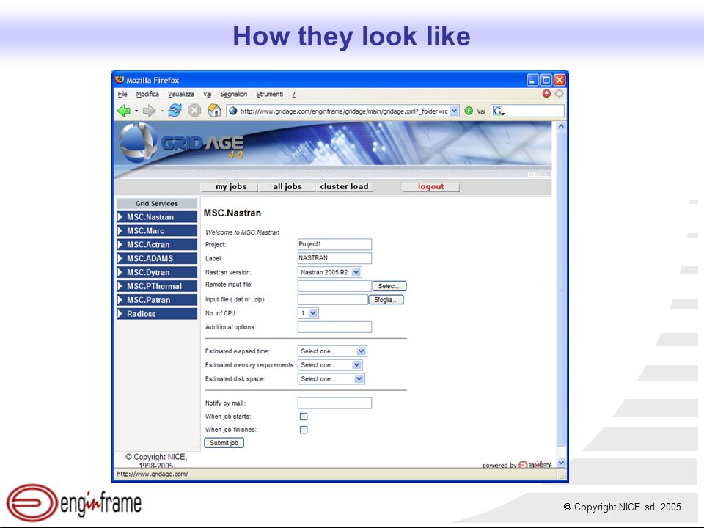Screen dimensions: 704x528
Task: Open Estimated memory requirements dropdown
Action: [x=356, y=365]
